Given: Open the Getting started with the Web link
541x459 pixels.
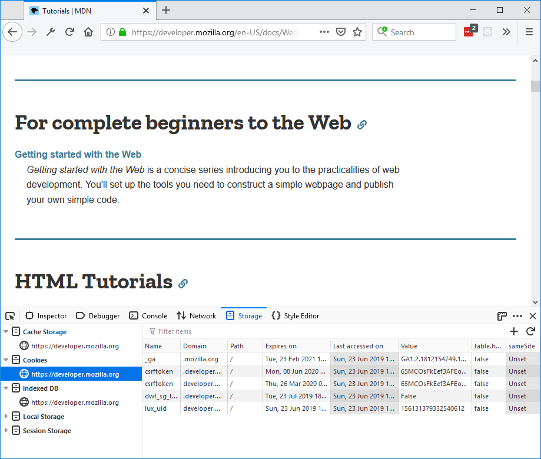Looking at the screenshot, I should [x=77, y=154].
